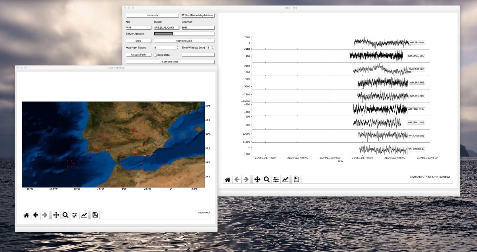Open the Stations Map
The height and width of the screenshot is (252, 477).
170,62
